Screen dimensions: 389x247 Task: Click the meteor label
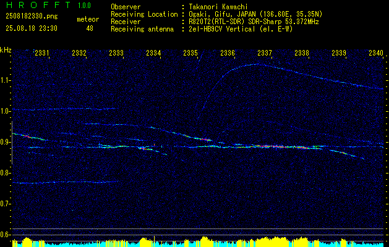(x=88, y=19)
